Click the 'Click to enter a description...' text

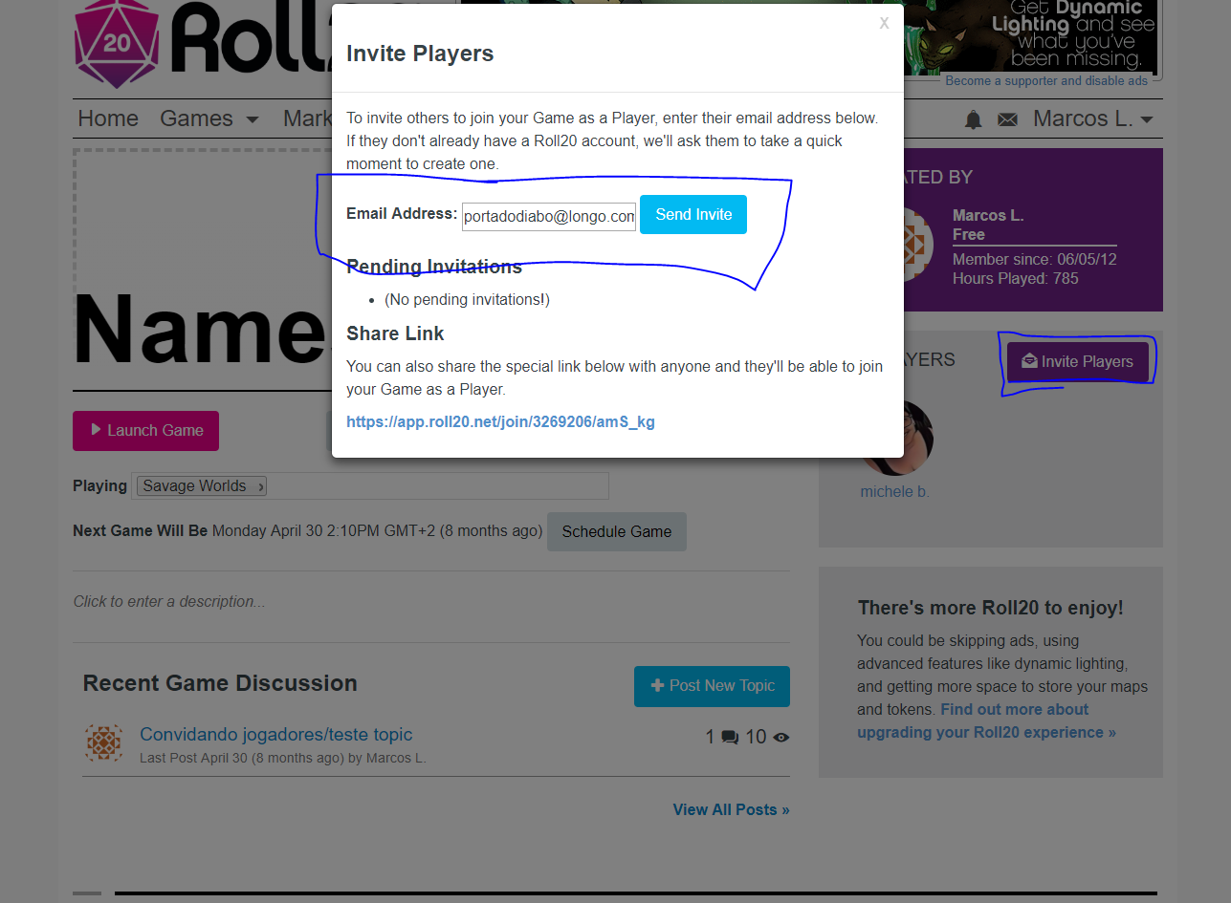(169, 601)
